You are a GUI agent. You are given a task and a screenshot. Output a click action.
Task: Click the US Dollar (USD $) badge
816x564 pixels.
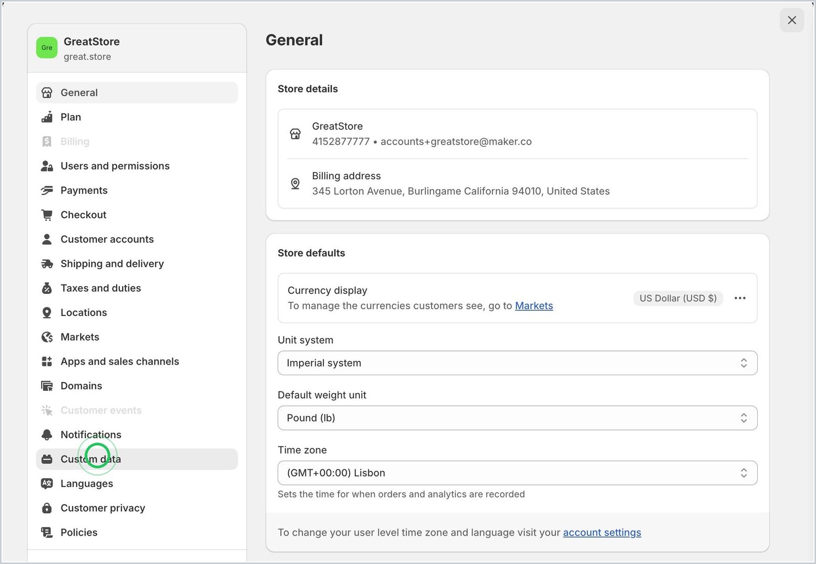(678, 298)
